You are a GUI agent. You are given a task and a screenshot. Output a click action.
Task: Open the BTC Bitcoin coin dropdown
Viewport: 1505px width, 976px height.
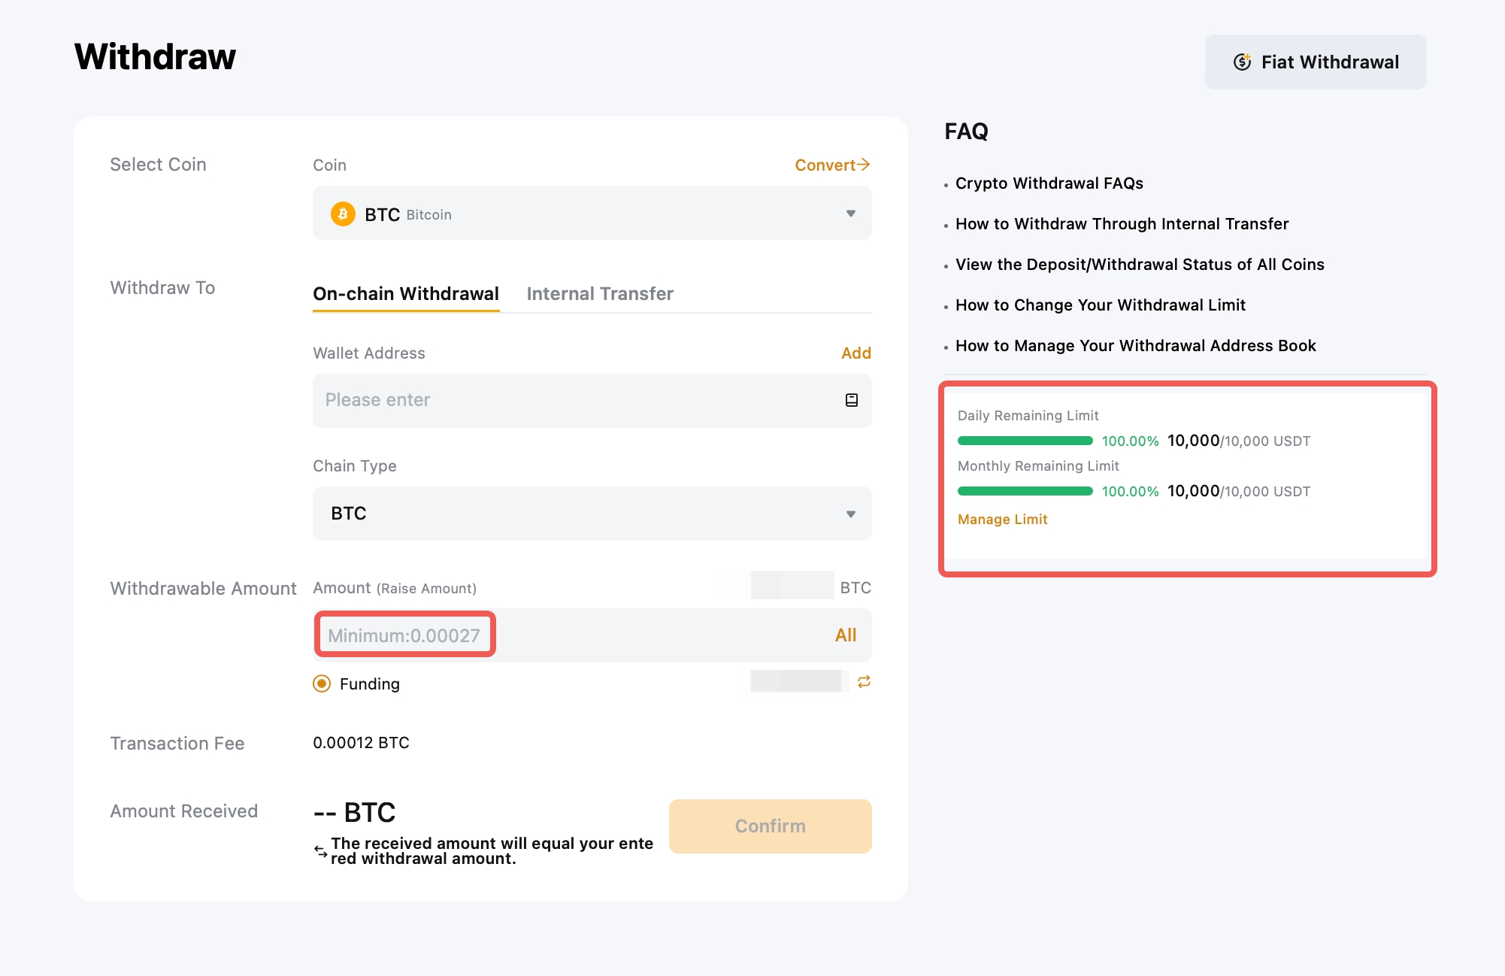[592, 214]
